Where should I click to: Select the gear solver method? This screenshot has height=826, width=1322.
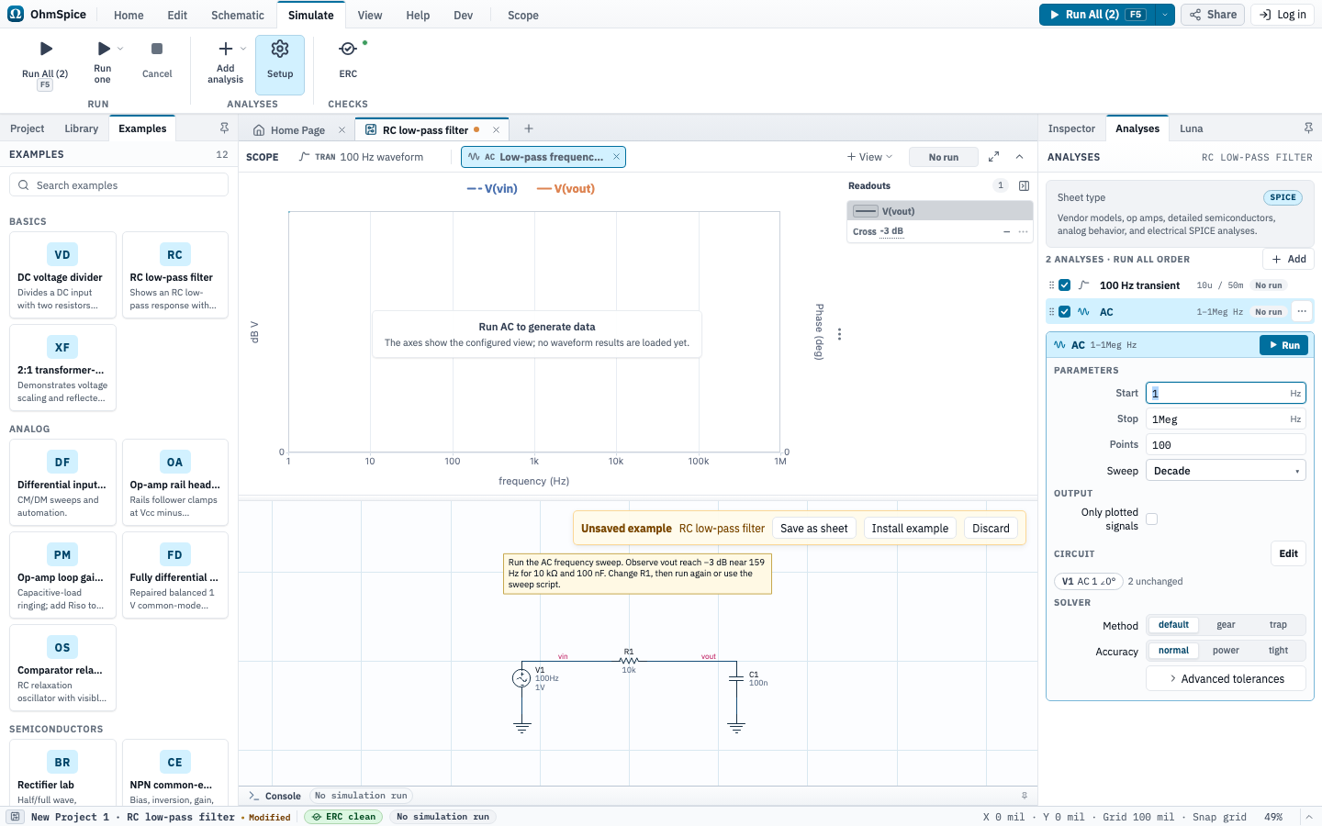pyautogui.click(x=1226, y=625)
